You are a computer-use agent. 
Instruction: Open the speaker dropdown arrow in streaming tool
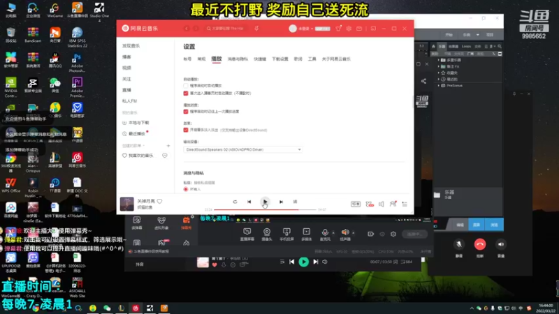pos(354,233)
